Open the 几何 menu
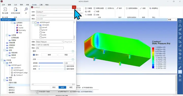 tap(16, 5)
